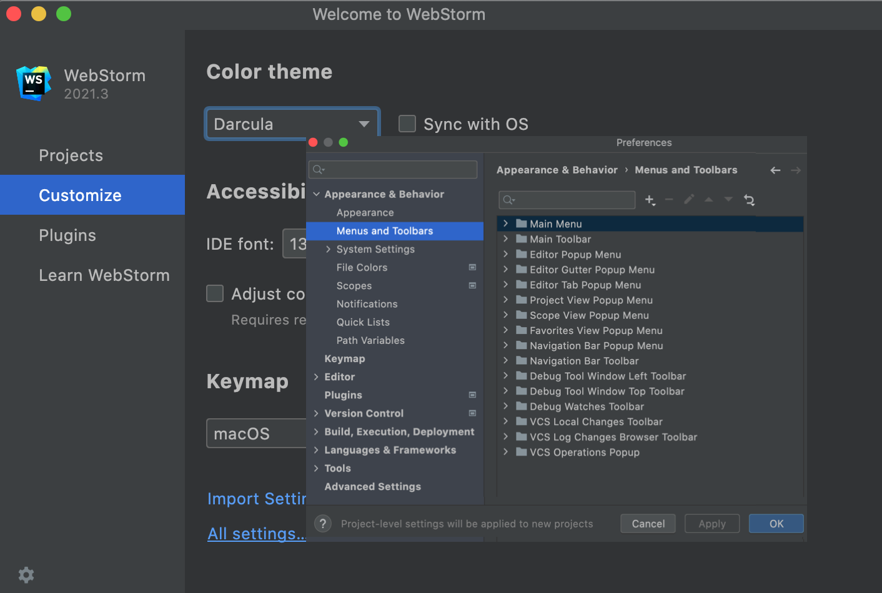This screenshot has width=882, height=593.
Task: Collapse the Appearance & Behavior section
Action: click(317, 194)
